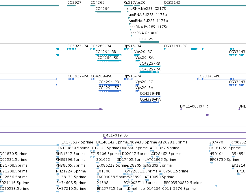The width and height of the screenshot is (246, 193).
Task: Click protein Vps20-PC label
Action: click(144, 82)
